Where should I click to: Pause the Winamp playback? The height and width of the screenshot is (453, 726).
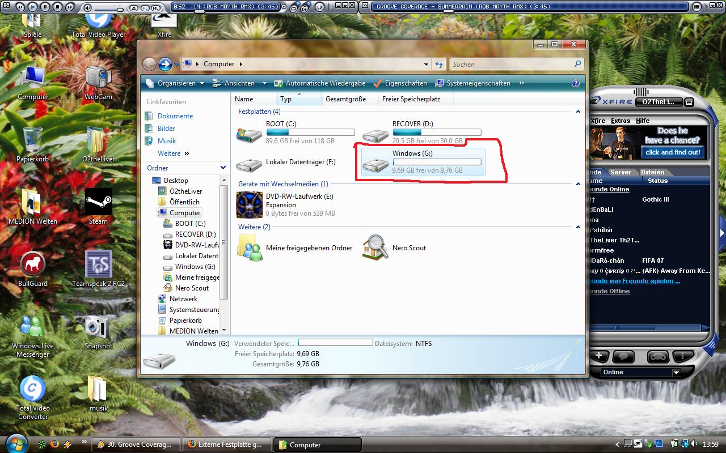(45, 7)
